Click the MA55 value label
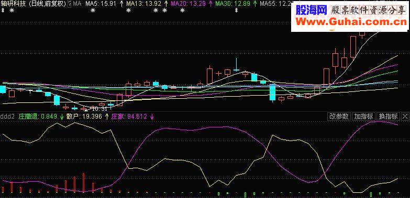 point(276,4)
